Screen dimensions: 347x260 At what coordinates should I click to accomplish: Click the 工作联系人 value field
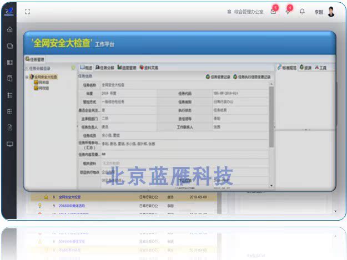tap(240, 127)
